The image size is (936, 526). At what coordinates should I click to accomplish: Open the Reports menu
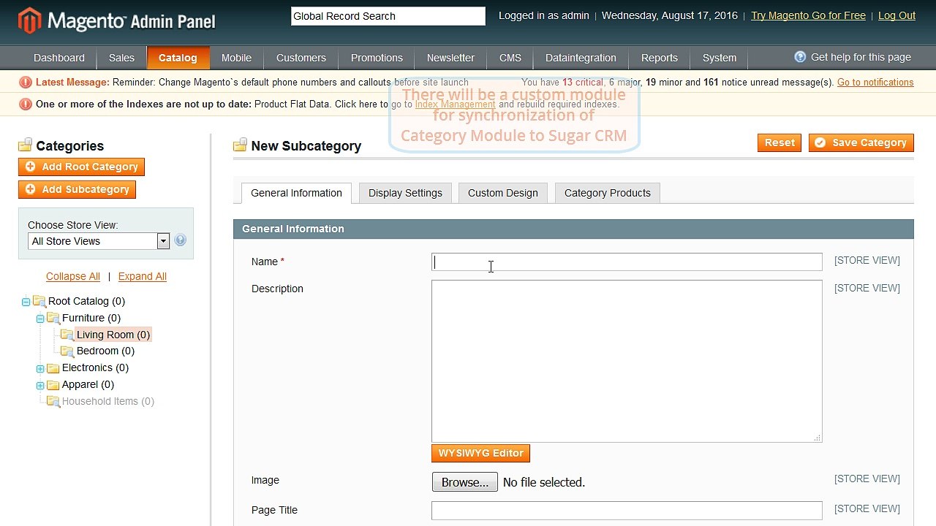[660, 58]
